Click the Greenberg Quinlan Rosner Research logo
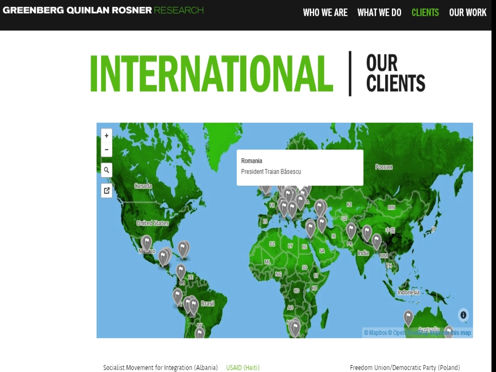 coord(103,10)
